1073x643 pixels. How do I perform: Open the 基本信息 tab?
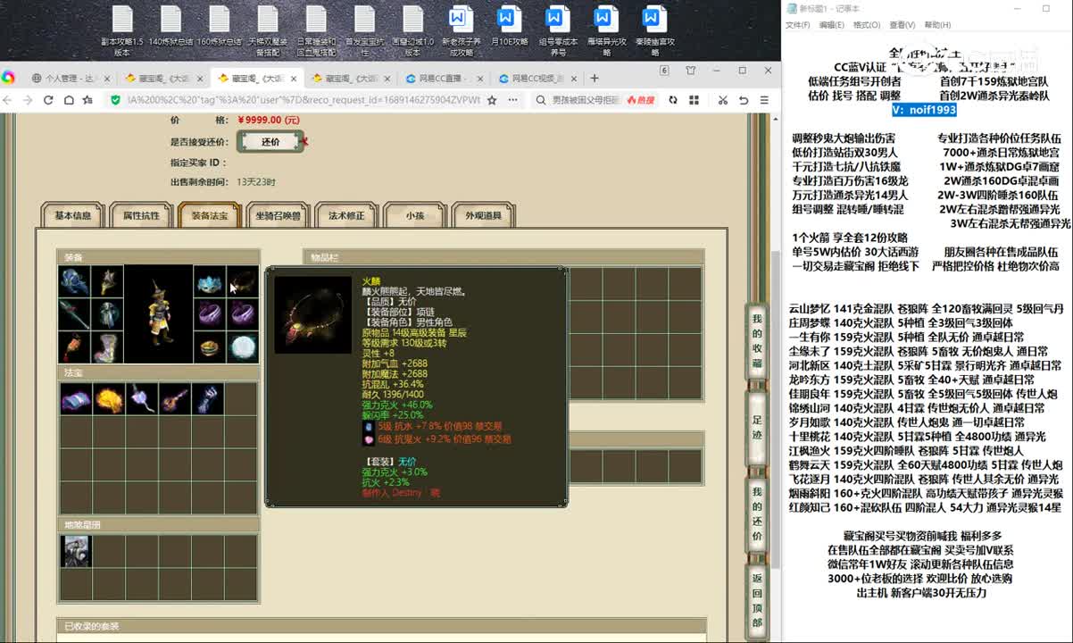73,215
